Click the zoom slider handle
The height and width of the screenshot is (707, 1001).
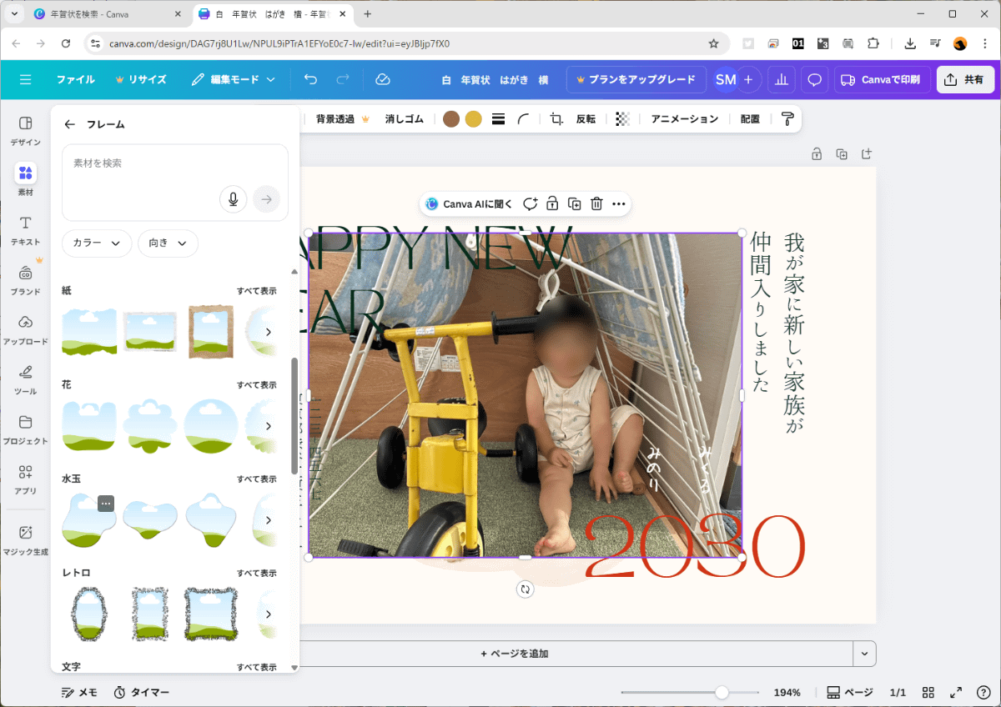pyautogui.click(x=722, y=693)
